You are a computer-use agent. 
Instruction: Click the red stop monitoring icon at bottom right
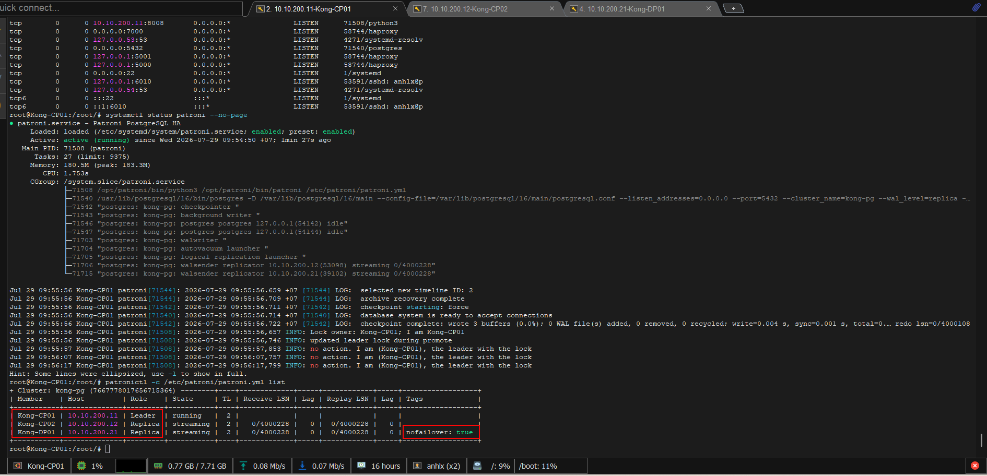pos(975,466)
